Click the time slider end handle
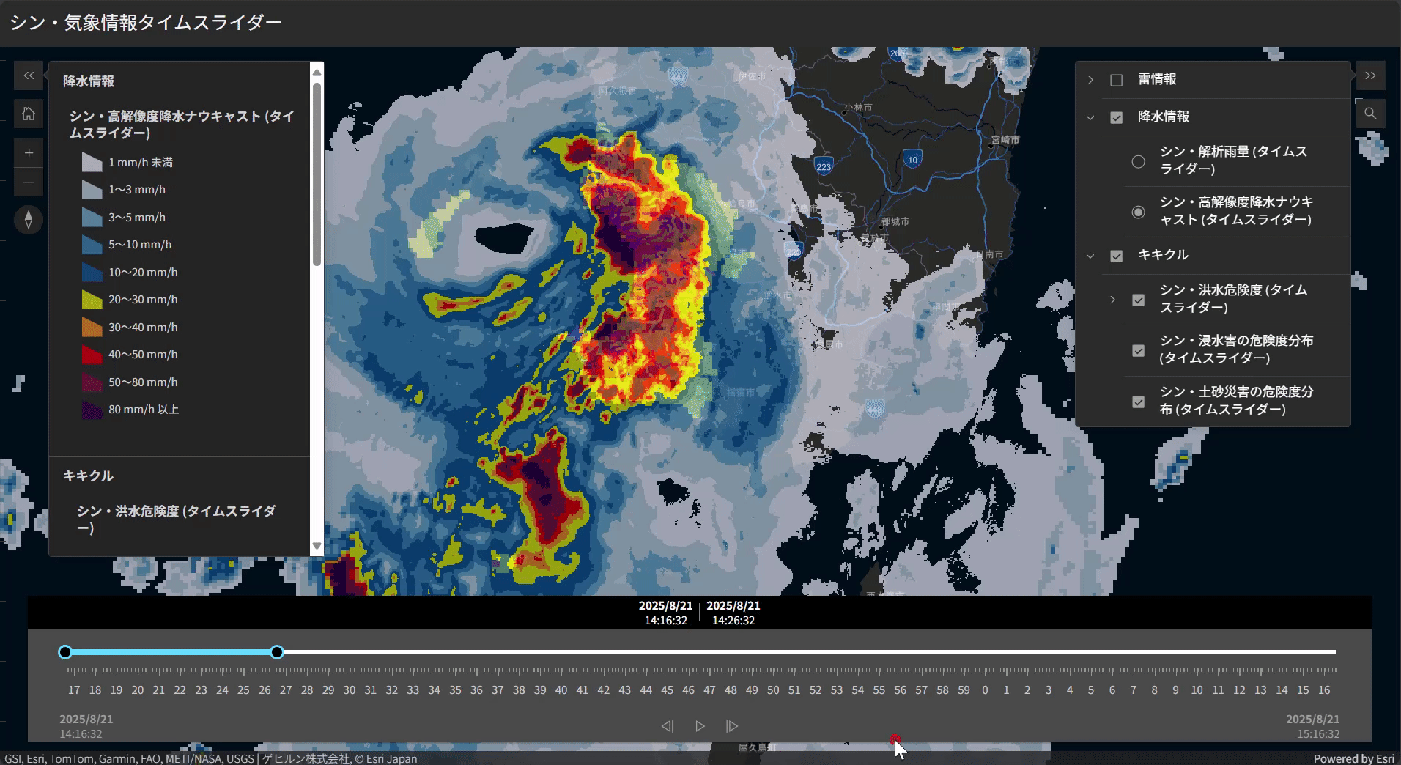This screenshot has width=1401, height=765. tap(277, 652)
